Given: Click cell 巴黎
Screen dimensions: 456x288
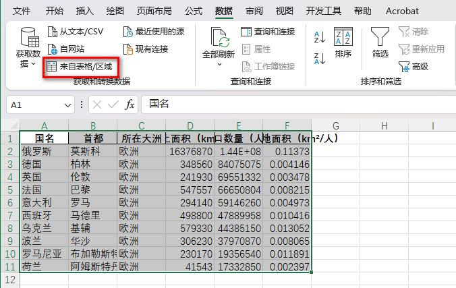Looking at the screenshot, I should tap(93, 190).
